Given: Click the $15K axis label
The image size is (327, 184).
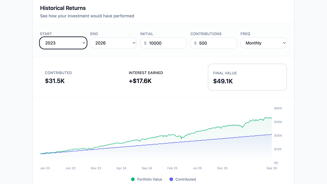Looking at the screenshot, I should coord(278,149).
